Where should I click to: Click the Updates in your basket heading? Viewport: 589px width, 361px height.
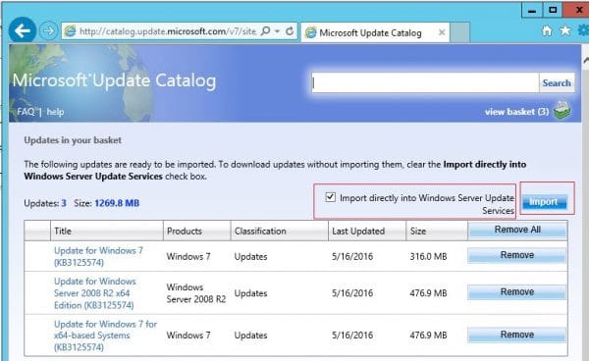tap(73, 140)
